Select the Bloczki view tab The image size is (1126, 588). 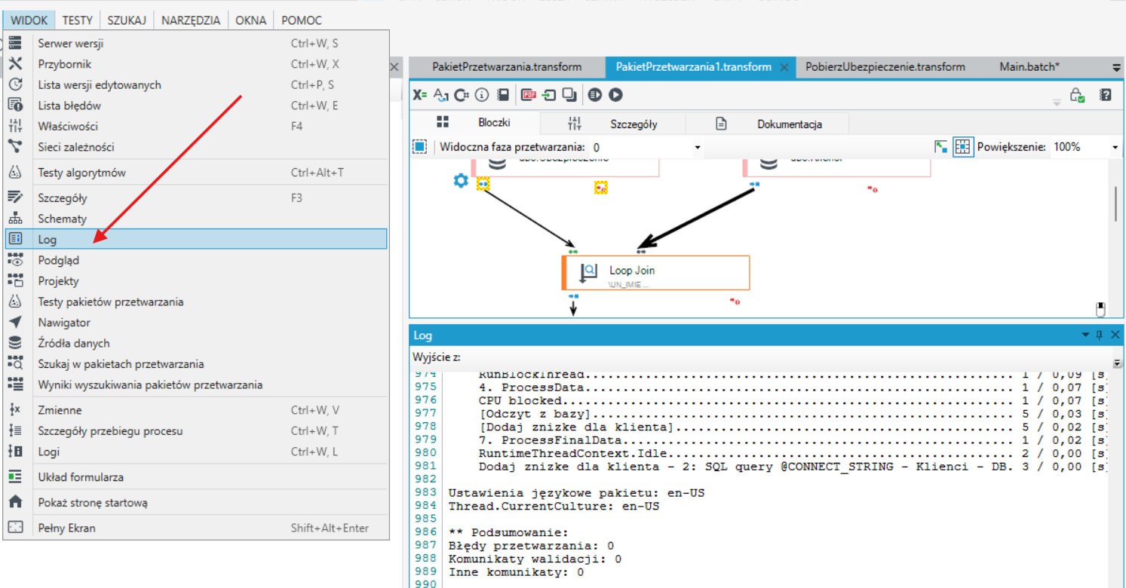point(474,122)
